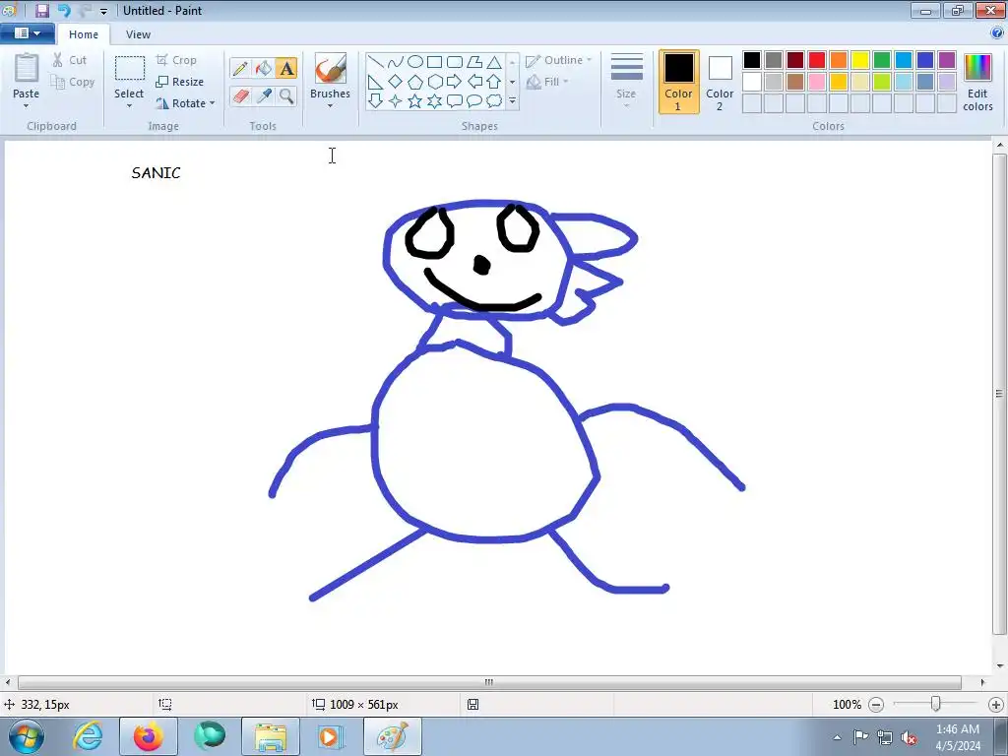
Task: Pick the red color swatch
Action: click(x=817, y=60)
